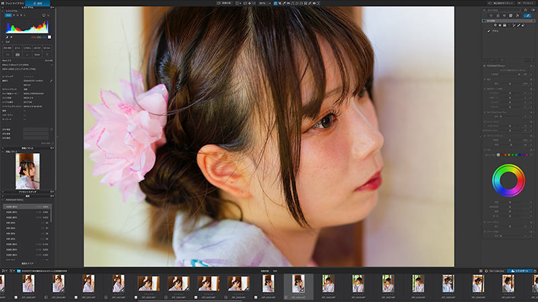Select the Local Adjustments brush tab icon
The height and width of the screenshot is (302, 538).
527,15
